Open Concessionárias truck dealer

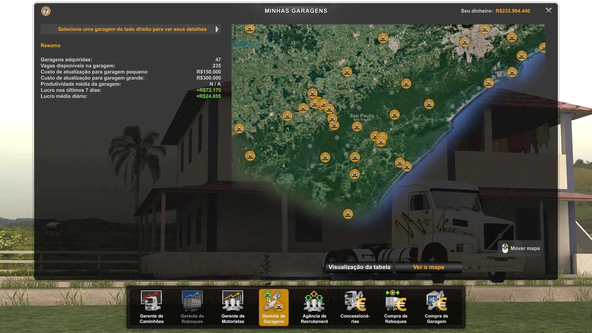(355, 307)
